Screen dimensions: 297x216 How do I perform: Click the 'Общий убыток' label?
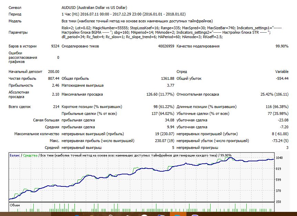coord(189,78)
